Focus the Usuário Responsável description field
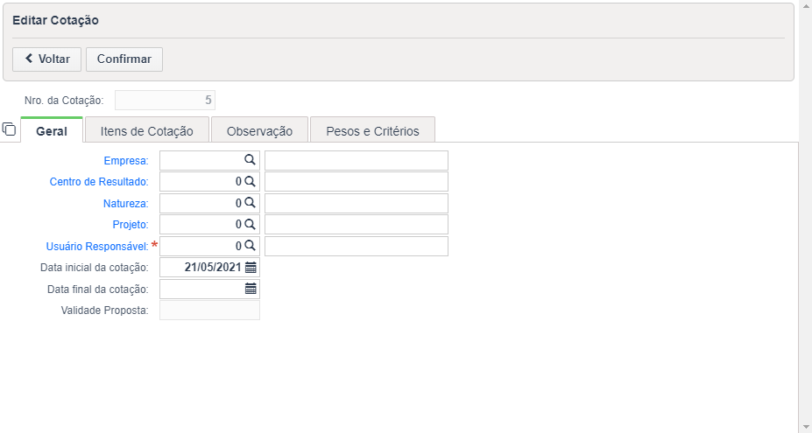The width and height of the screenshot is (812, 433). point(357,247)
